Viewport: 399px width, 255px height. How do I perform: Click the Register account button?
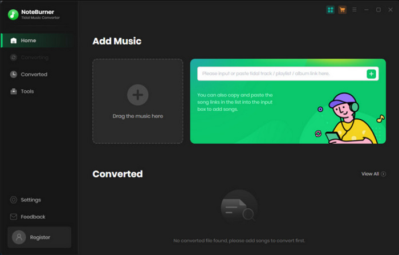tap(39, 237)
